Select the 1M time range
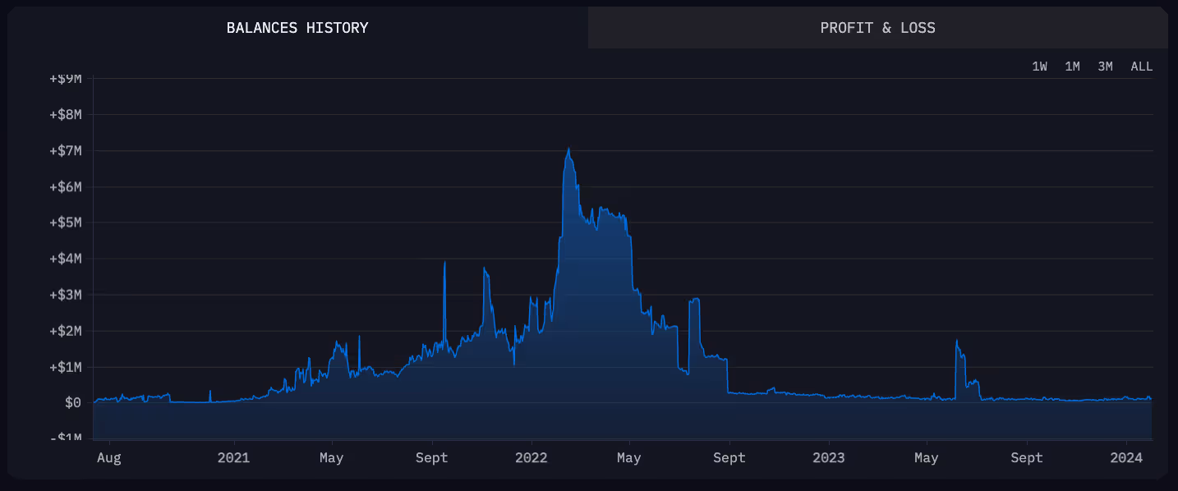The width and height of the screenshot is (1178, 491). (1072, 67)
